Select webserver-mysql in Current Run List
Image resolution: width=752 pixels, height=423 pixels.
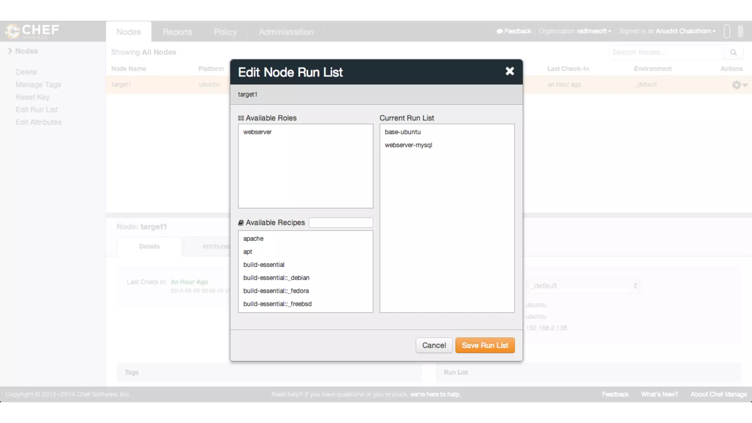tap(408, 145)
